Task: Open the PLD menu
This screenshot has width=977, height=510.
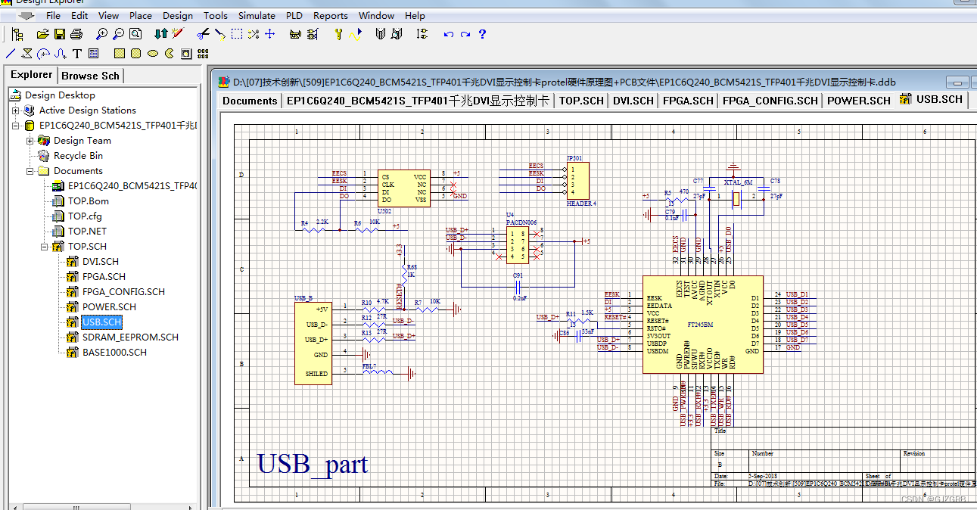Action: (294, 15)
